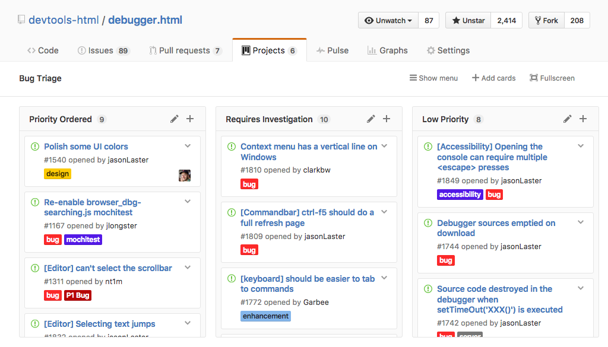Open devtools-html organization link
The width and height of the screenshot is (608, 347).
[64, 20]
